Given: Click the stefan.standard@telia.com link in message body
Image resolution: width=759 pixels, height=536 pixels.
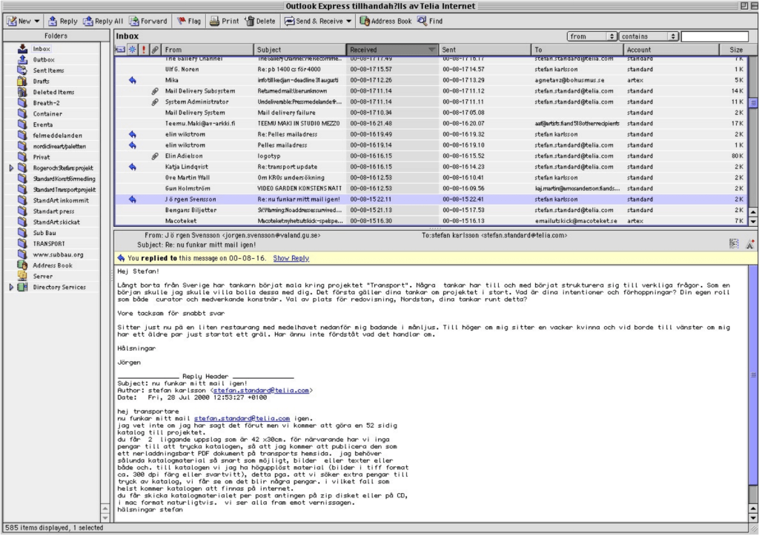Looking at the screenshot, I should point(242,418).
